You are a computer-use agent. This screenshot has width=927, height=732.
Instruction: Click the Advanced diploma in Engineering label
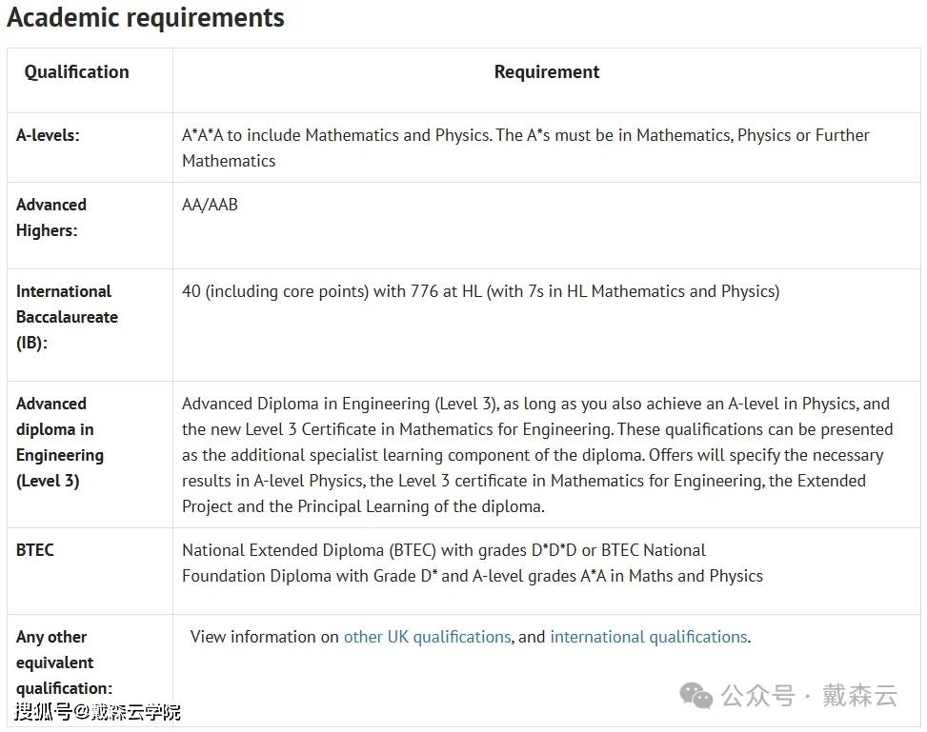click(60, 442)
